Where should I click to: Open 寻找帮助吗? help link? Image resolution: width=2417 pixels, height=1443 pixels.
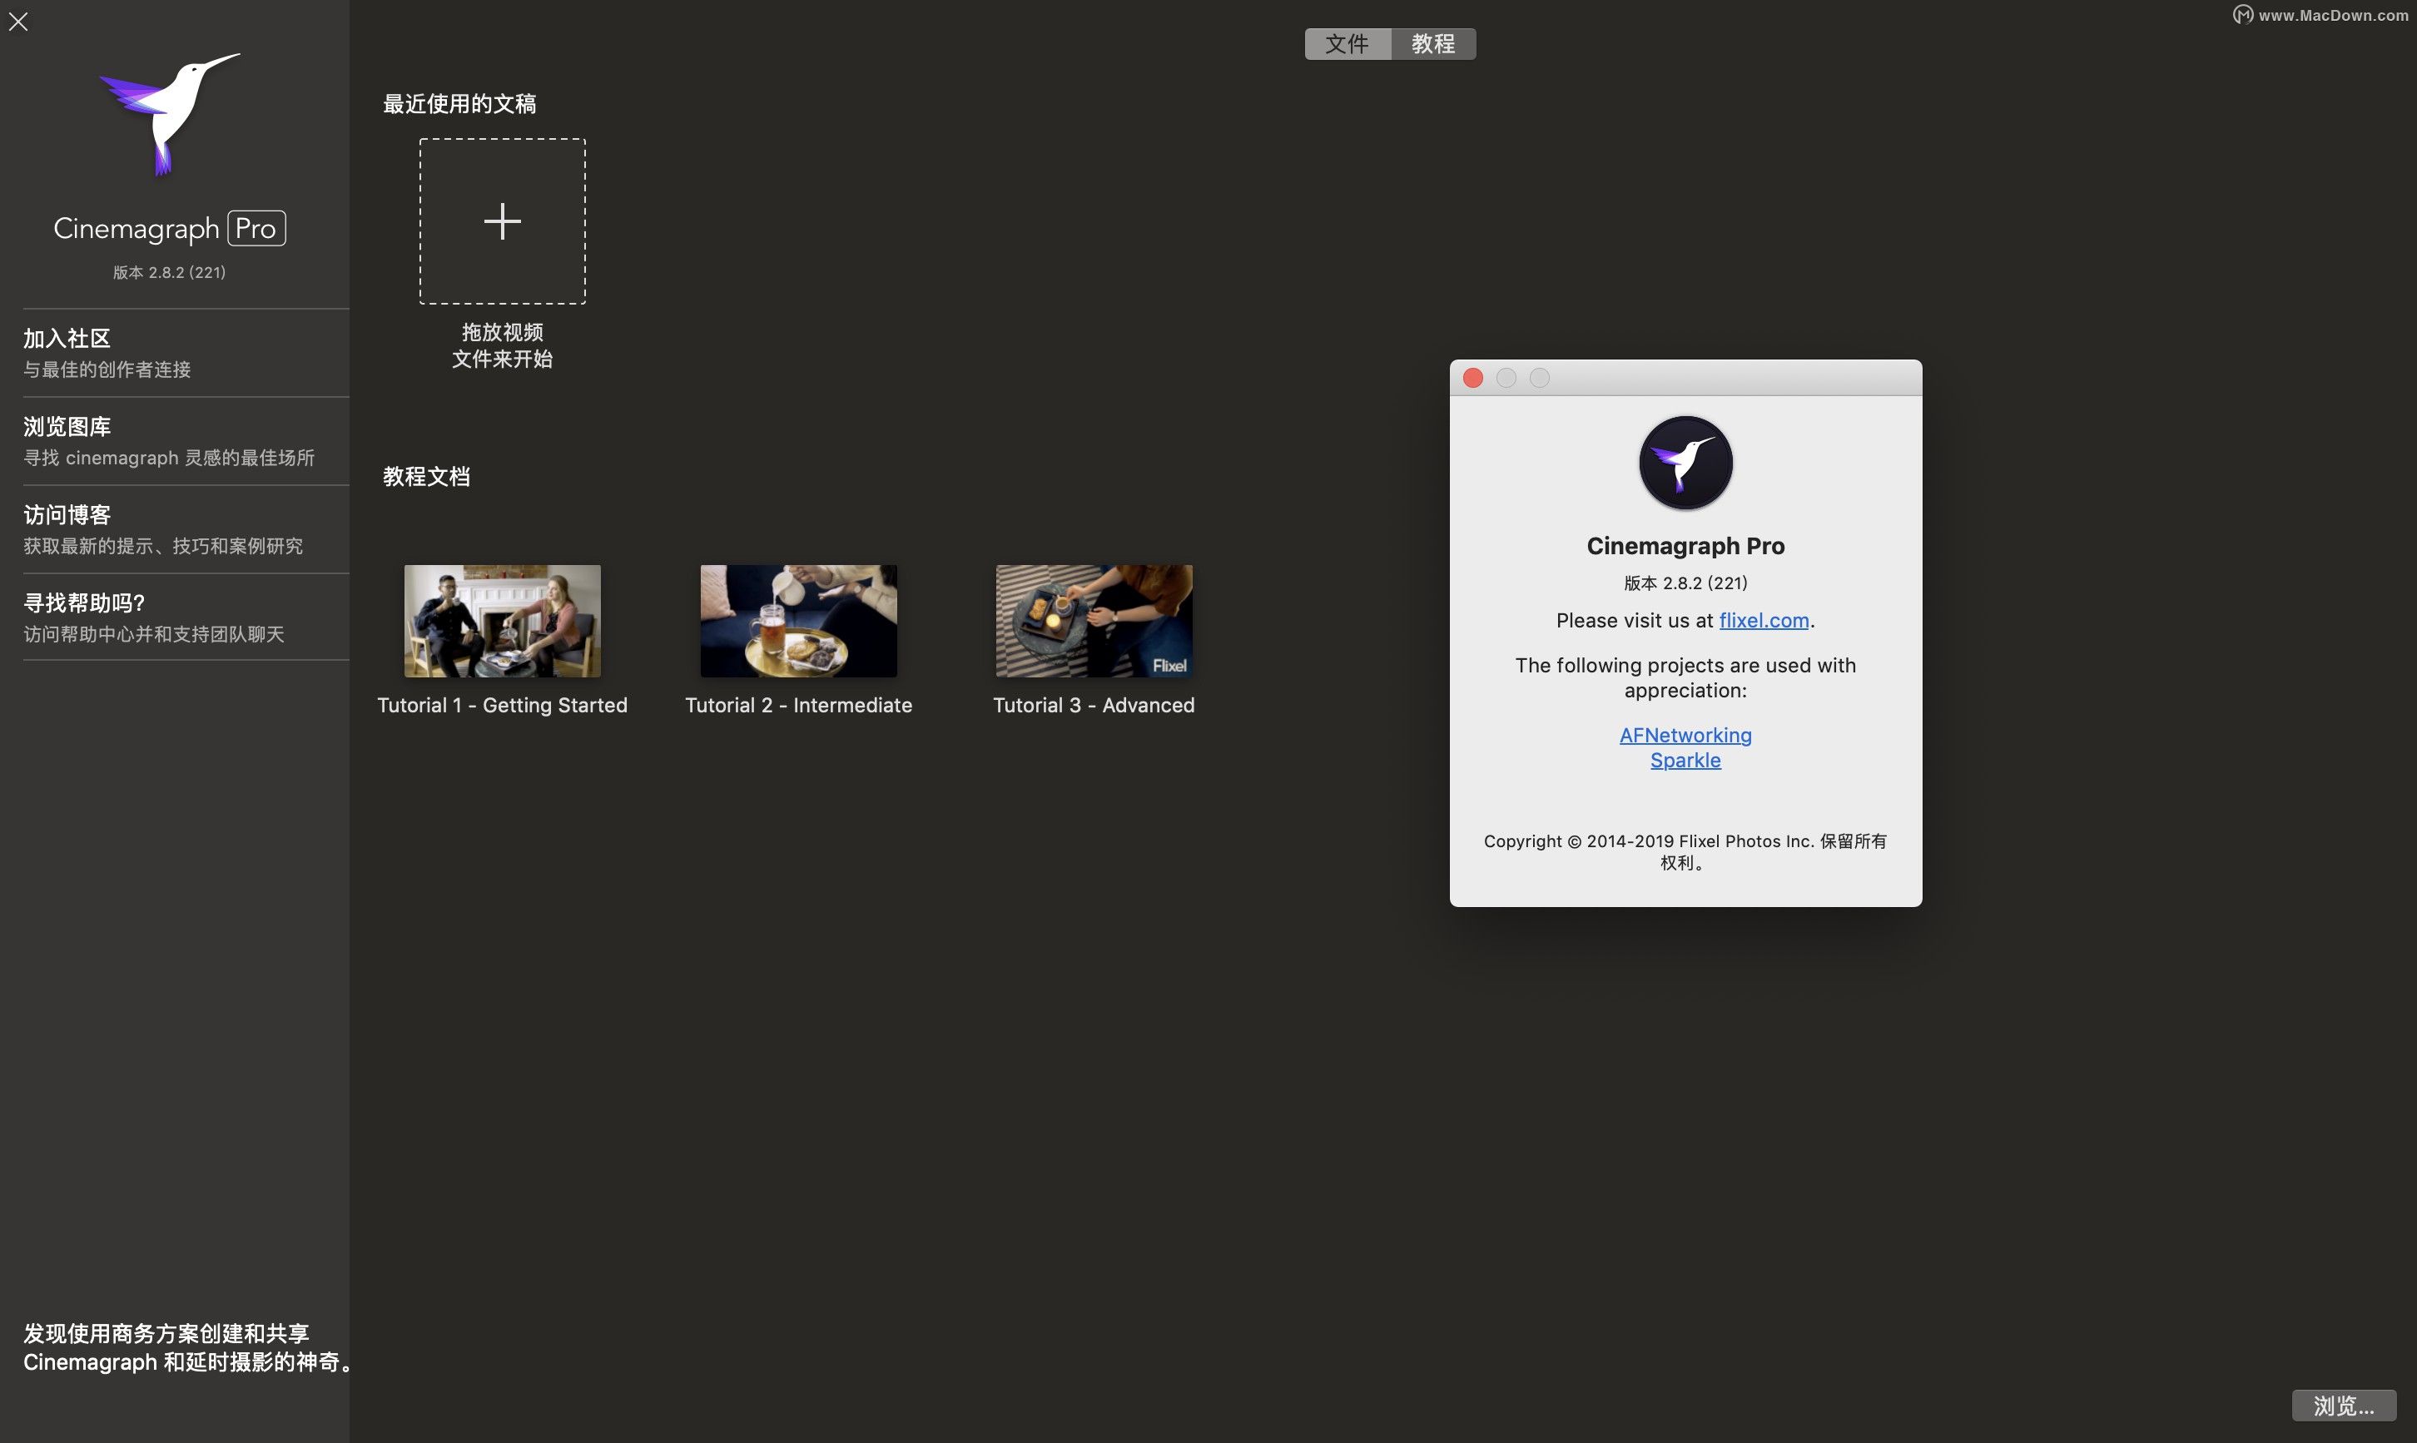click(85, 602)
